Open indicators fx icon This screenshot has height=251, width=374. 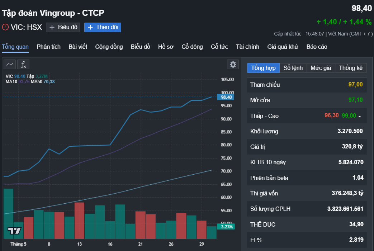tap(23, 65)
